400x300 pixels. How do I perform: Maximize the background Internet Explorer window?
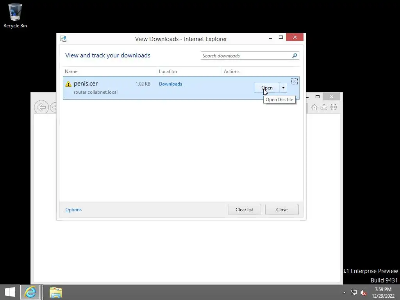click(318, 96)
